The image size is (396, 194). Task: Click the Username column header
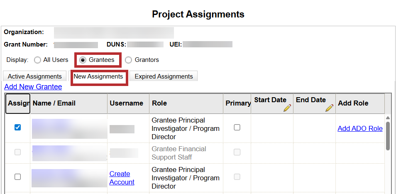coord(126,103)
